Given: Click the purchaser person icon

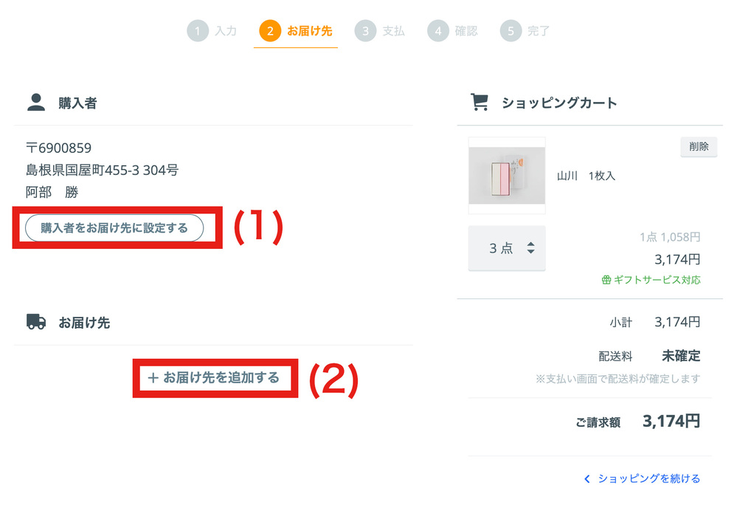Looking at the screenshot, I should (x=36, y=102).
